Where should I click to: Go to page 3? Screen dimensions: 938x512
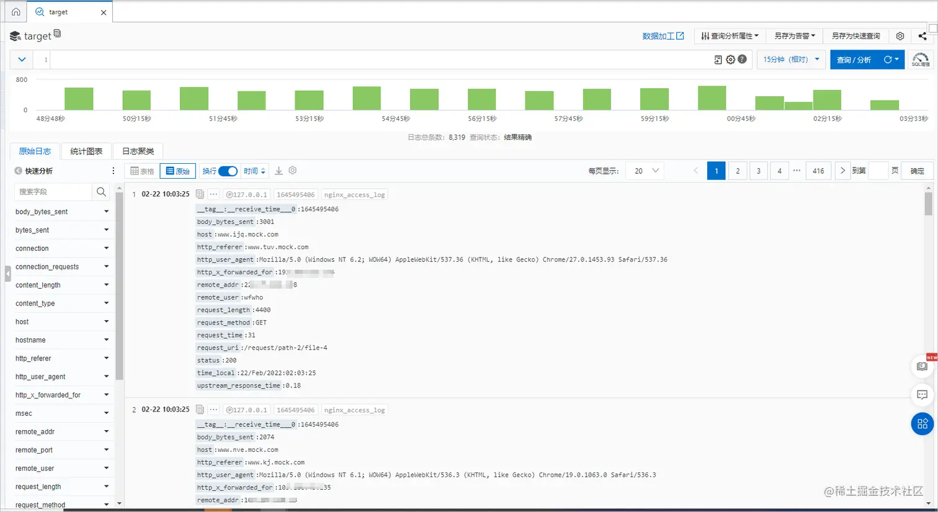758,171
